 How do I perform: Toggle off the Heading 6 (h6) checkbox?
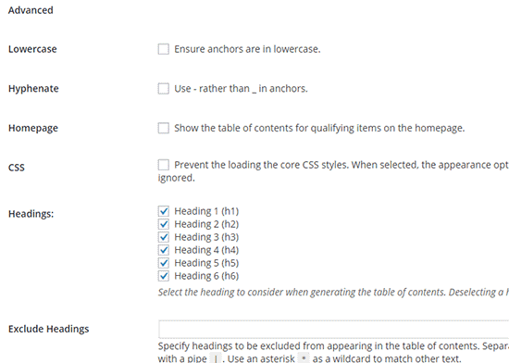[163, 276]
